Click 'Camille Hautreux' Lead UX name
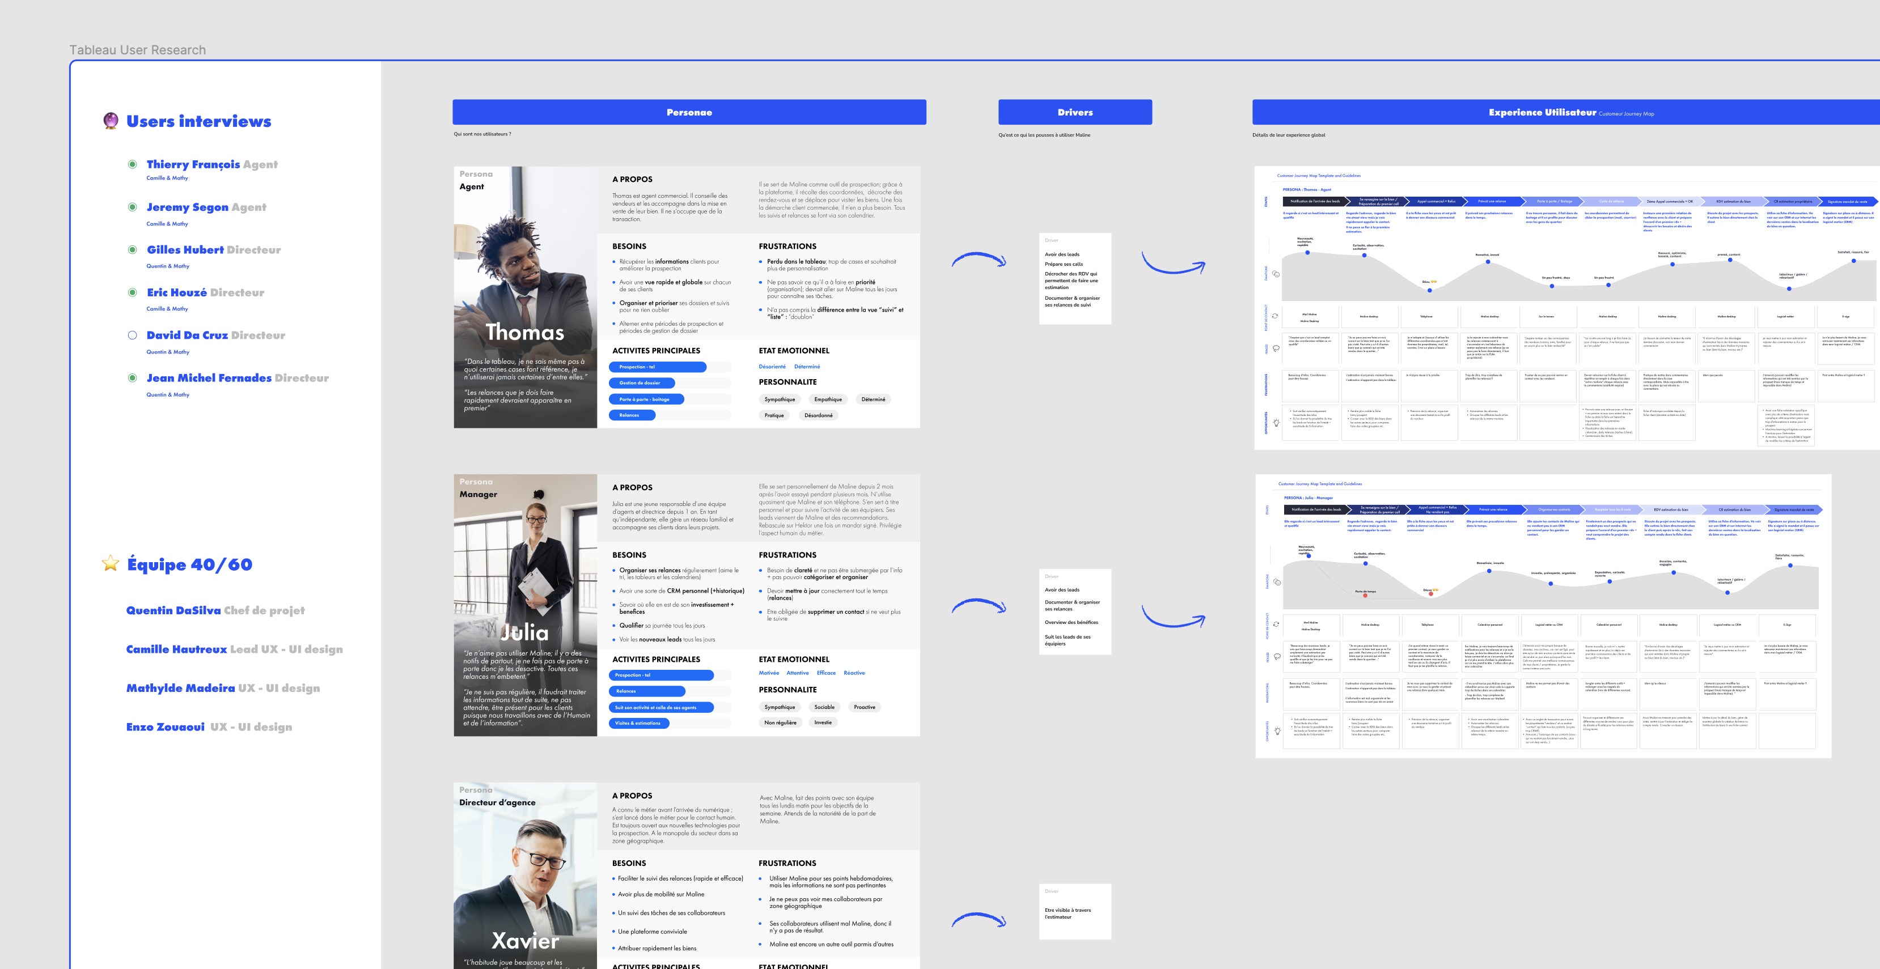This screenshot has width=1880, height=969. click(176, 649)
